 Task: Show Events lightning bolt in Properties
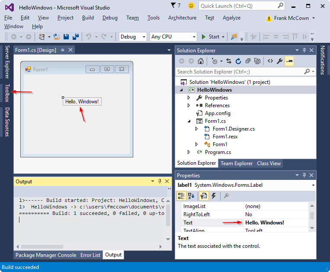point(214,196)
